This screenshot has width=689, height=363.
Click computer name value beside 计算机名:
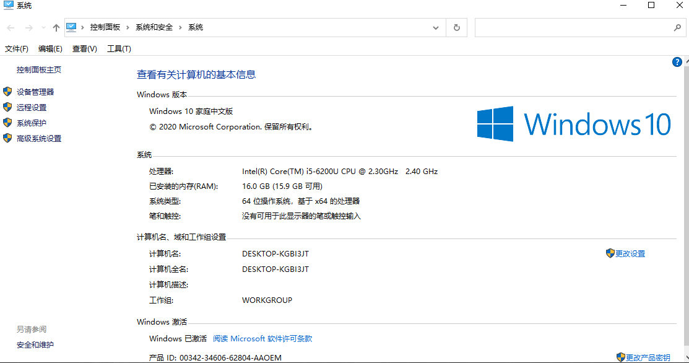(x=275, y=253)
